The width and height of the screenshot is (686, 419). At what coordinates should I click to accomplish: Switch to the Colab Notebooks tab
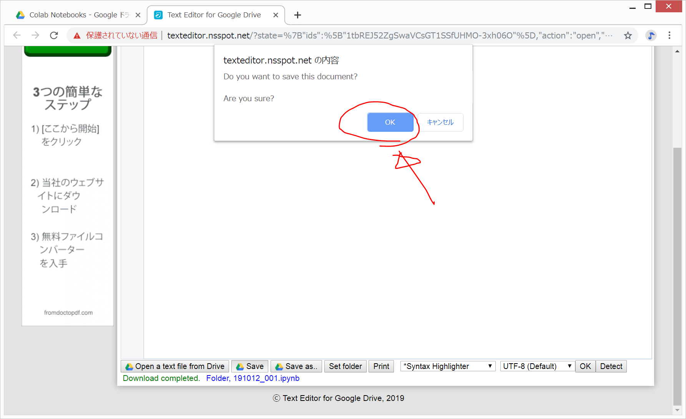[73, 15]
